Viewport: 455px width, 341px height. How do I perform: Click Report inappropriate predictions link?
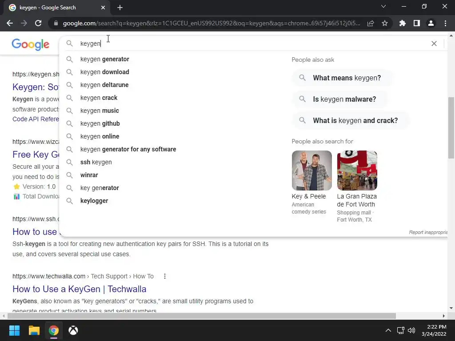click(428, 232)
